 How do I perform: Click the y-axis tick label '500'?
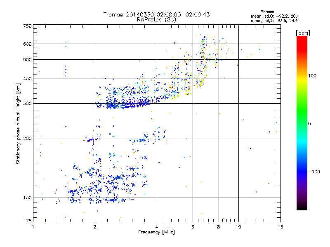pyautogui.click(x=27, y=60)
